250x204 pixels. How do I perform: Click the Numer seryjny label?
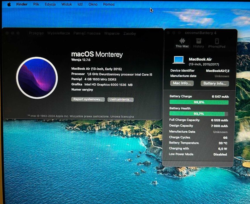(x=82, y=90)
